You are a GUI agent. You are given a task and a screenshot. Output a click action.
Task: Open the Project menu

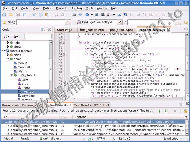pyautogui.click(x=61, y=8)
